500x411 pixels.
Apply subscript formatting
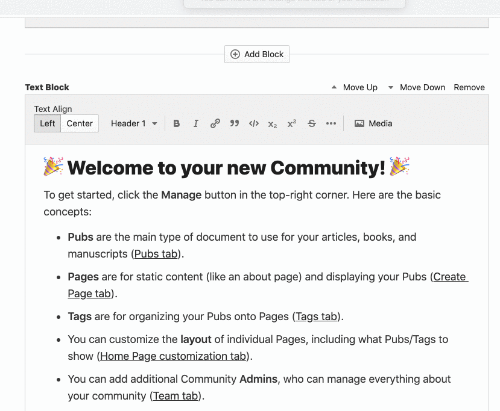(273, 124)
